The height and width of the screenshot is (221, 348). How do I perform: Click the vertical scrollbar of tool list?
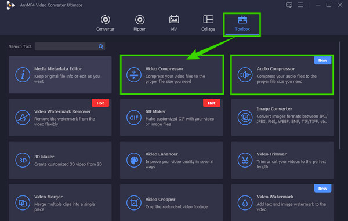click(339, 95)
